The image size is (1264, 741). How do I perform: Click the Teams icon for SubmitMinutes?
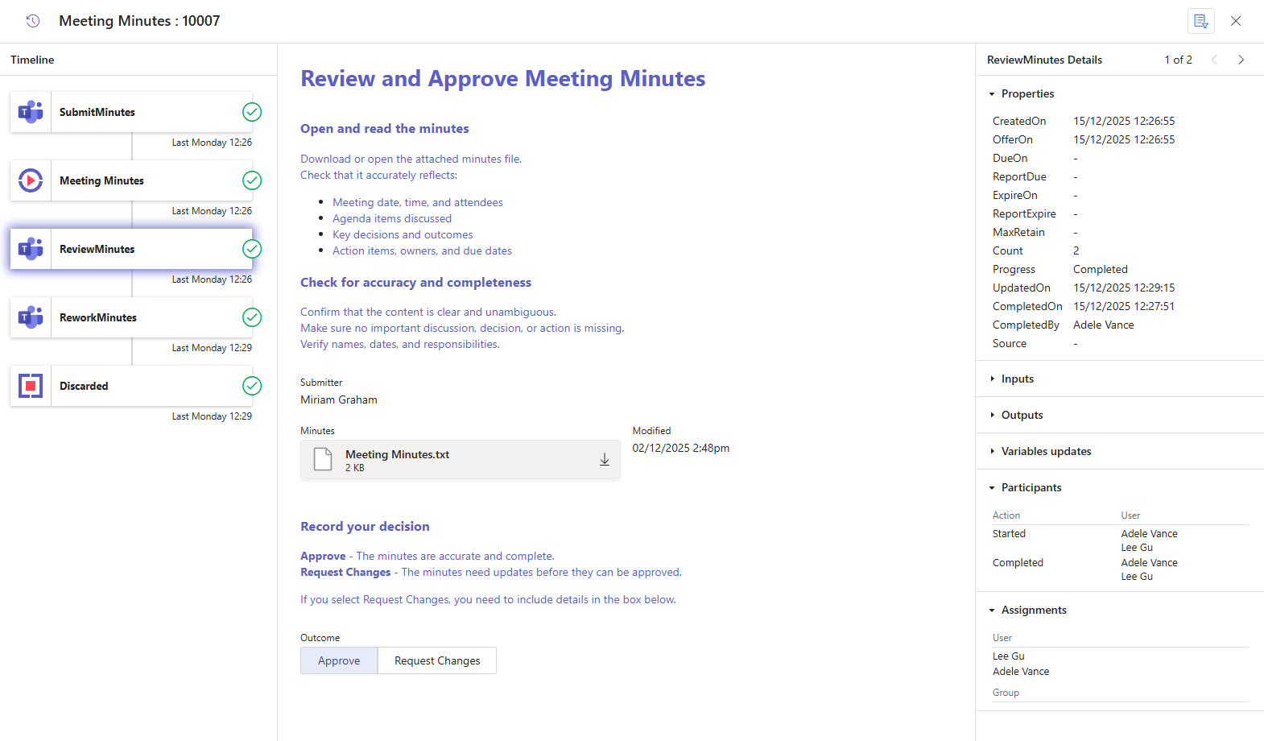tap(31, 112)
